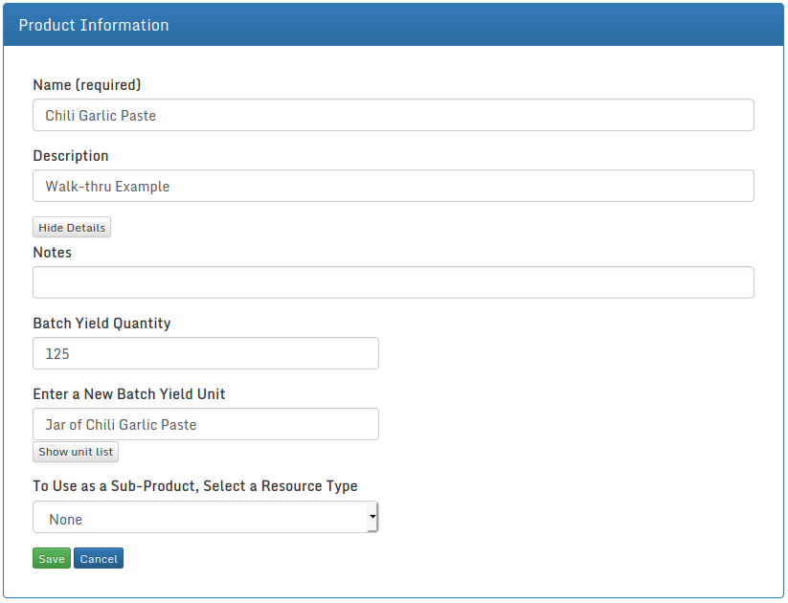Image resolution: width=788 pixels, height=603 pixels.
Task: Click the Resource Type dropdown arrow
Action: coord(371,518)
